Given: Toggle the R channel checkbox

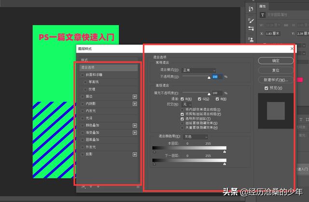Looking at the screenshot, I should pos(183,99).
